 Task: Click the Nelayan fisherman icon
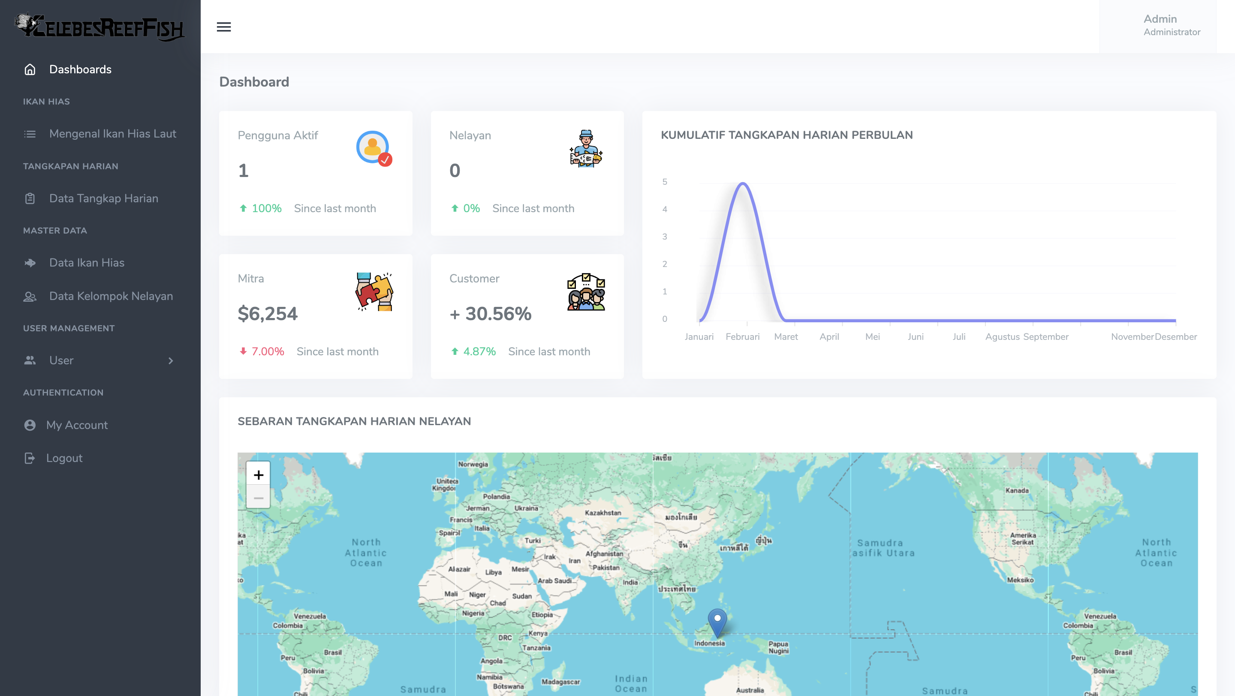coord(585,148)
